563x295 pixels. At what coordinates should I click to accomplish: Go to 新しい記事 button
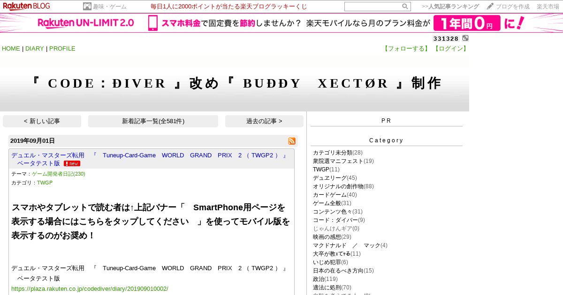coord(42,121)
